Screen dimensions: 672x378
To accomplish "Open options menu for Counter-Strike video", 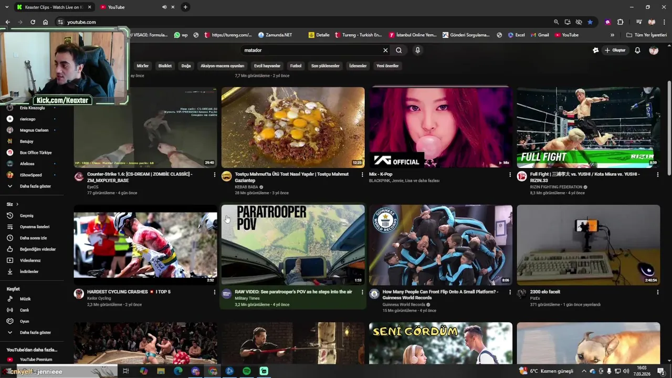I will pos(214,174).
